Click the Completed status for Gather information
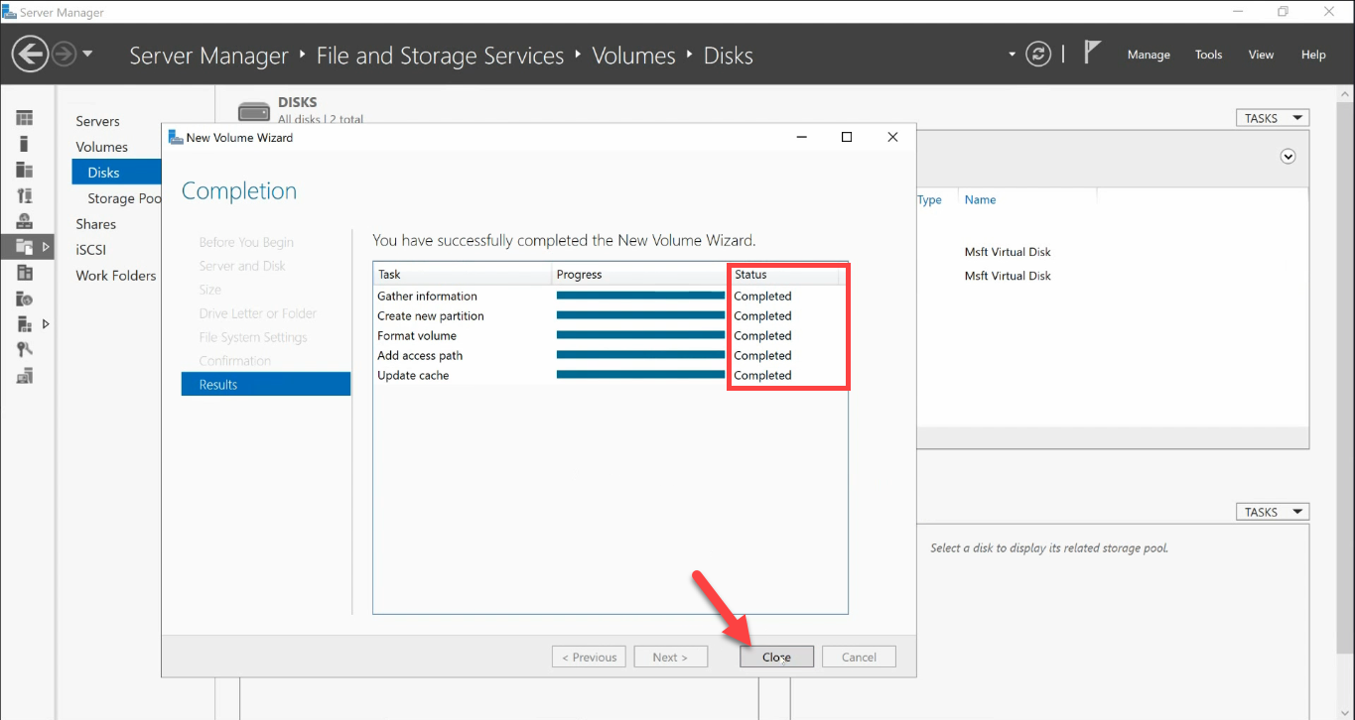Image resolution: width=1355 pixels, height=720 pixels. [762, 296]
